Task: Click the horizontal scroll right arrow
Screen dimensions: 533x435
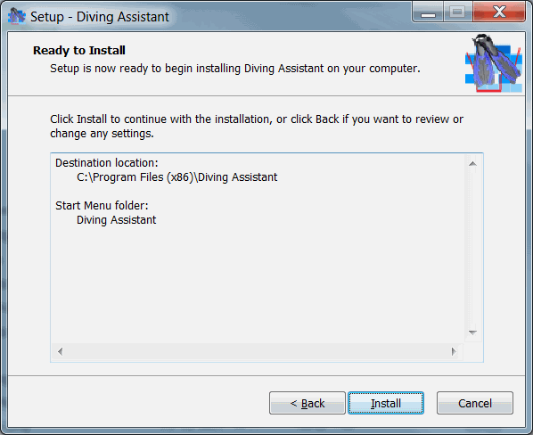Action: click(x=454, y=351)
